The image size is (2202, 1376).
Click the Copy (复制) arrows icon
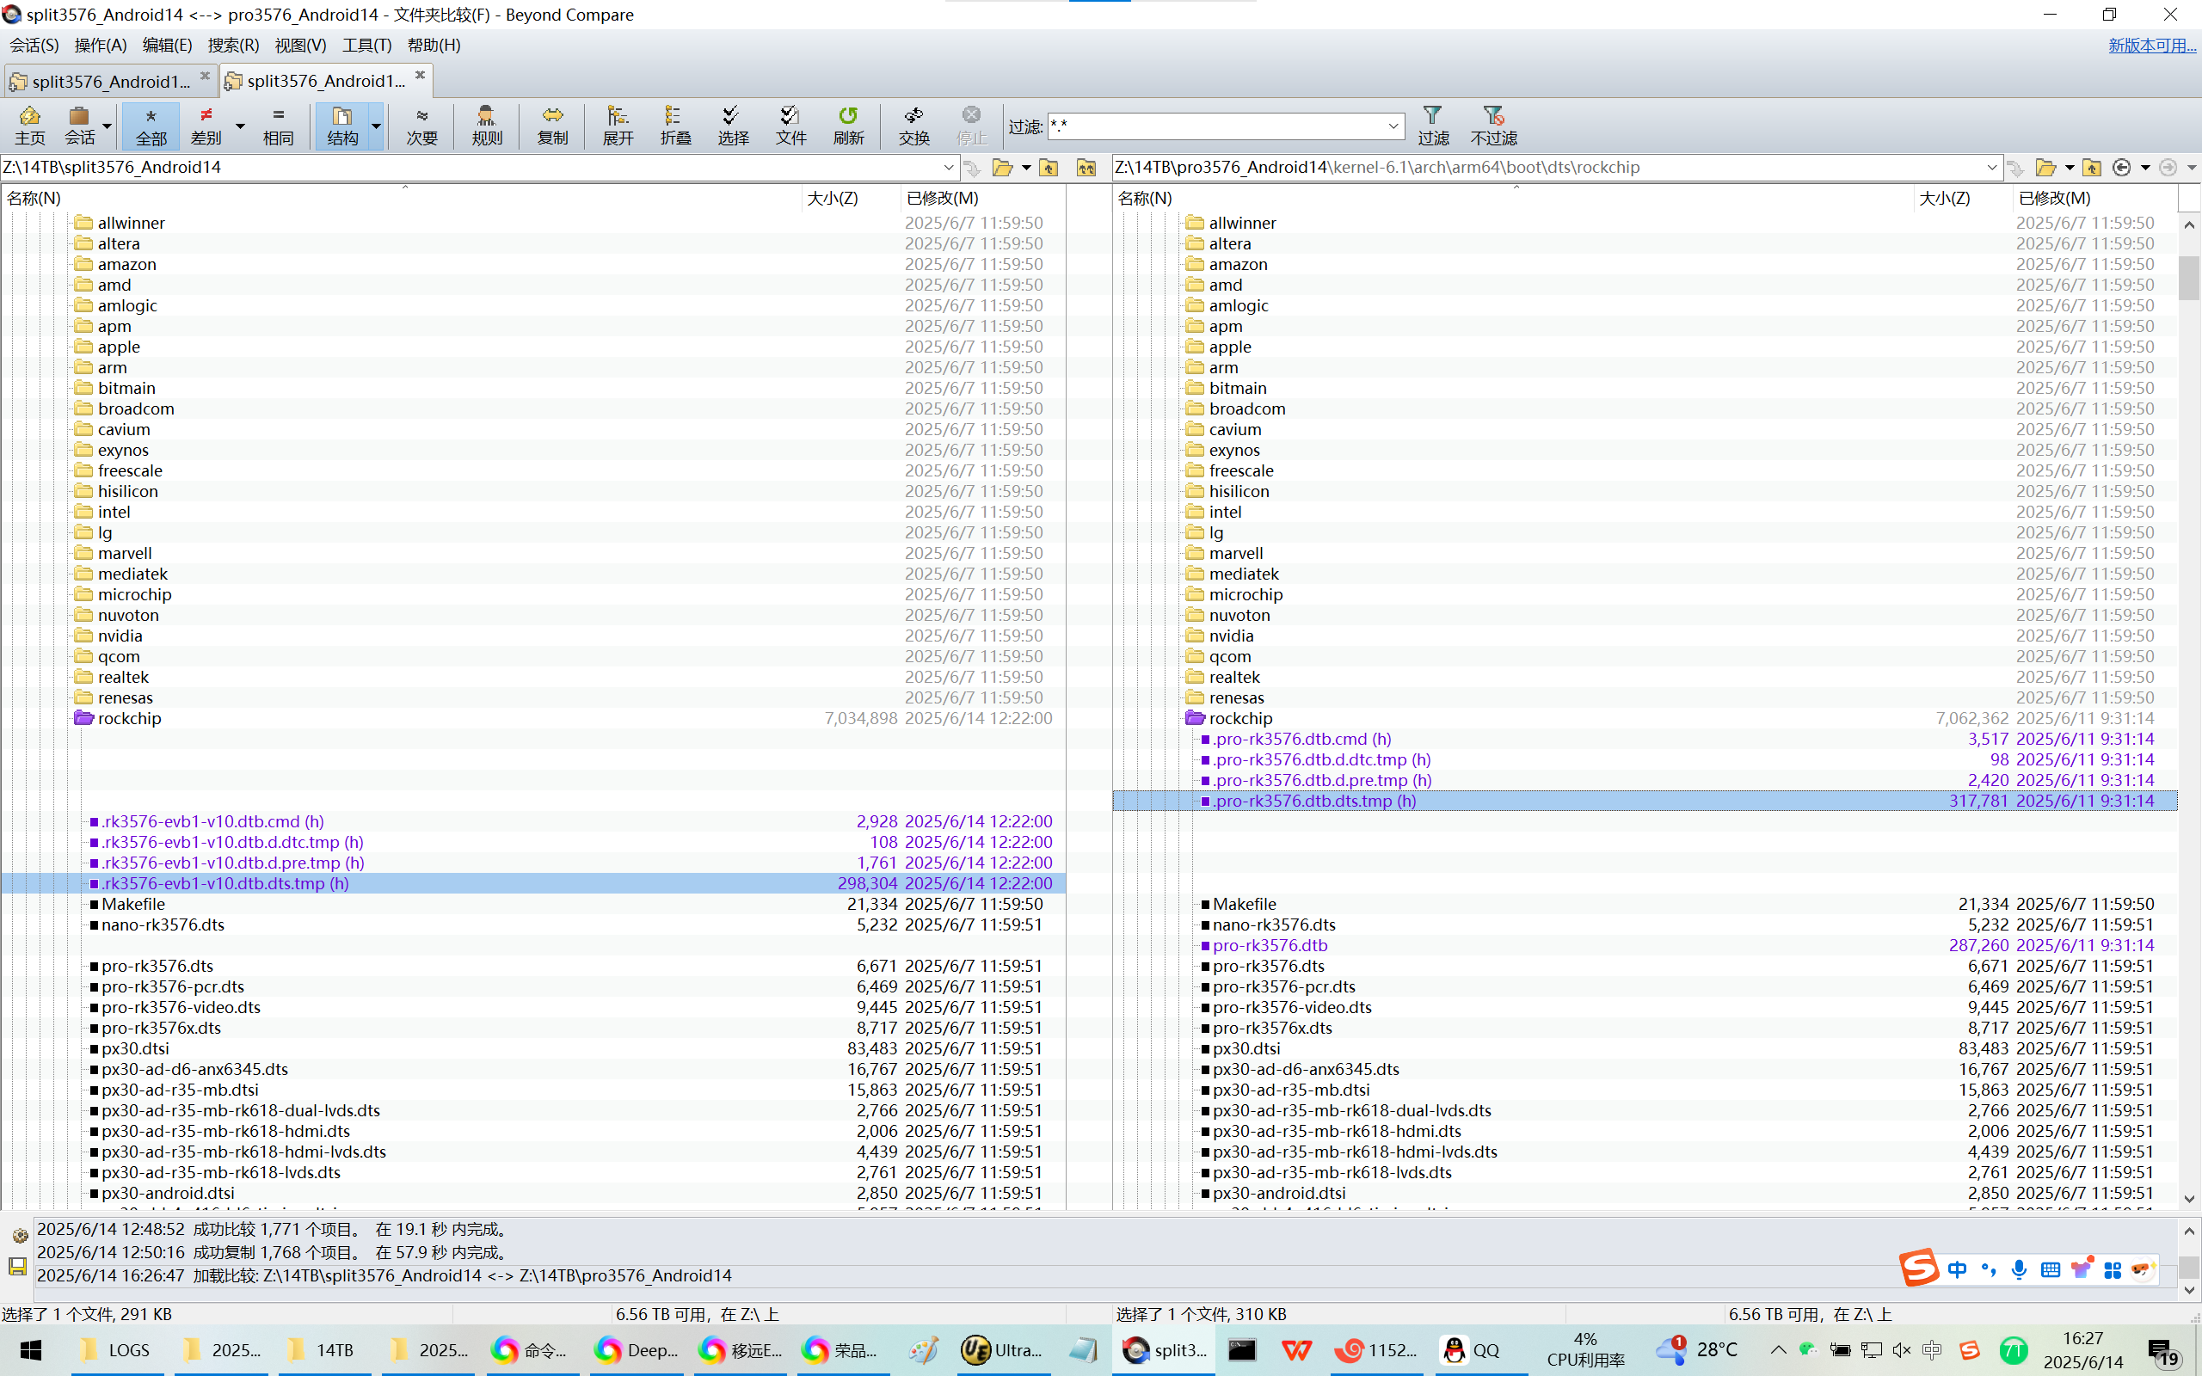(x=552, y=125)
